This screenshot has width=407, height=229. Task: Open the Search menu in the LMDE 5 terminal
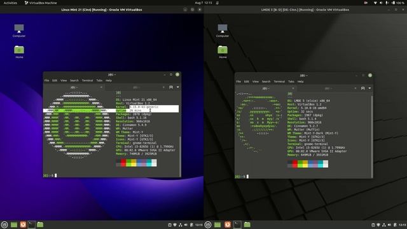coord(266,81)
